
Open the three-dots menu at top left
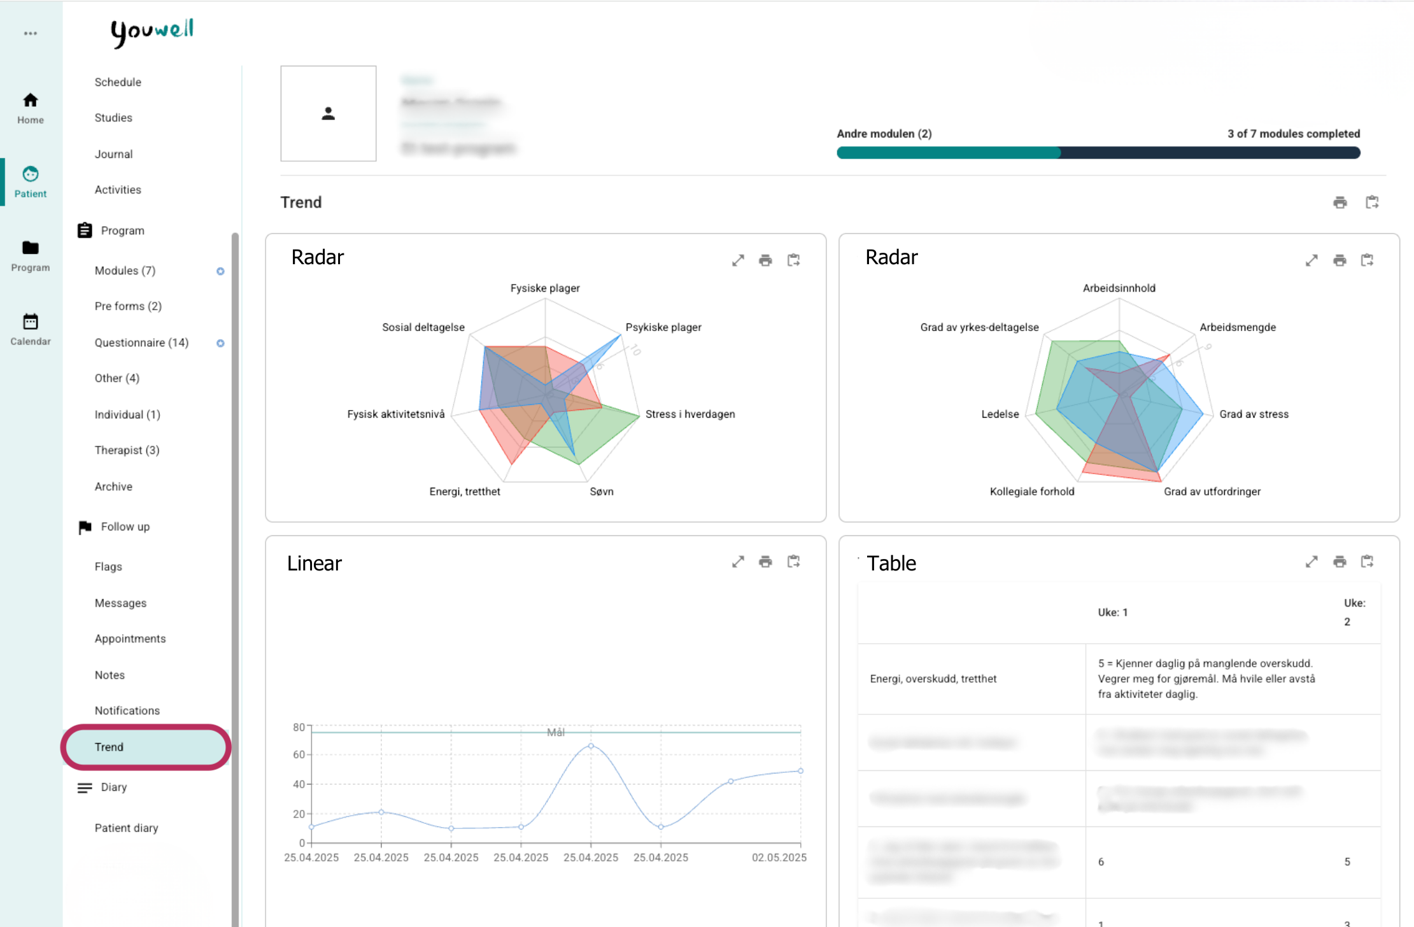pos(30,33)
